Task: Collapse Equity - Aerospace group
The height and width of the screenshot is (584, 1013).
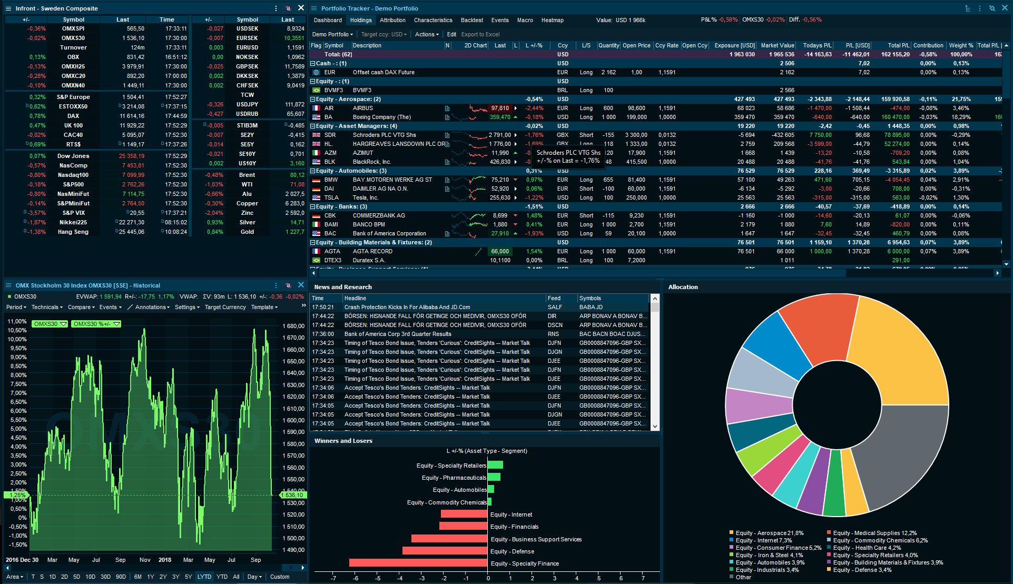Action: [x=313, y=99]
